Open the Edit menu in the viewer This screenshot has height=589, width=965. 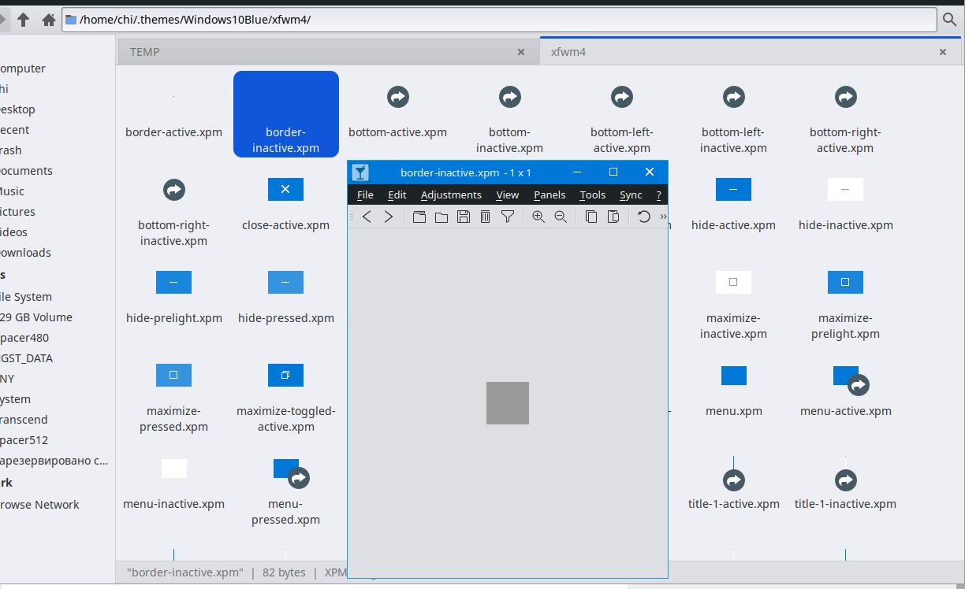pos(397,194)
